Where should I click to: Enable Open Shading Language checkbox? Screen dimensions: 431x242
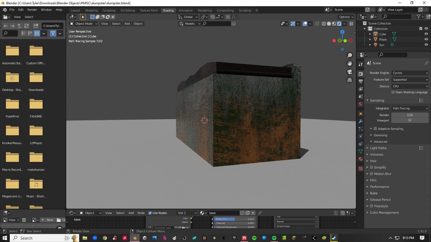click(393, 92)
